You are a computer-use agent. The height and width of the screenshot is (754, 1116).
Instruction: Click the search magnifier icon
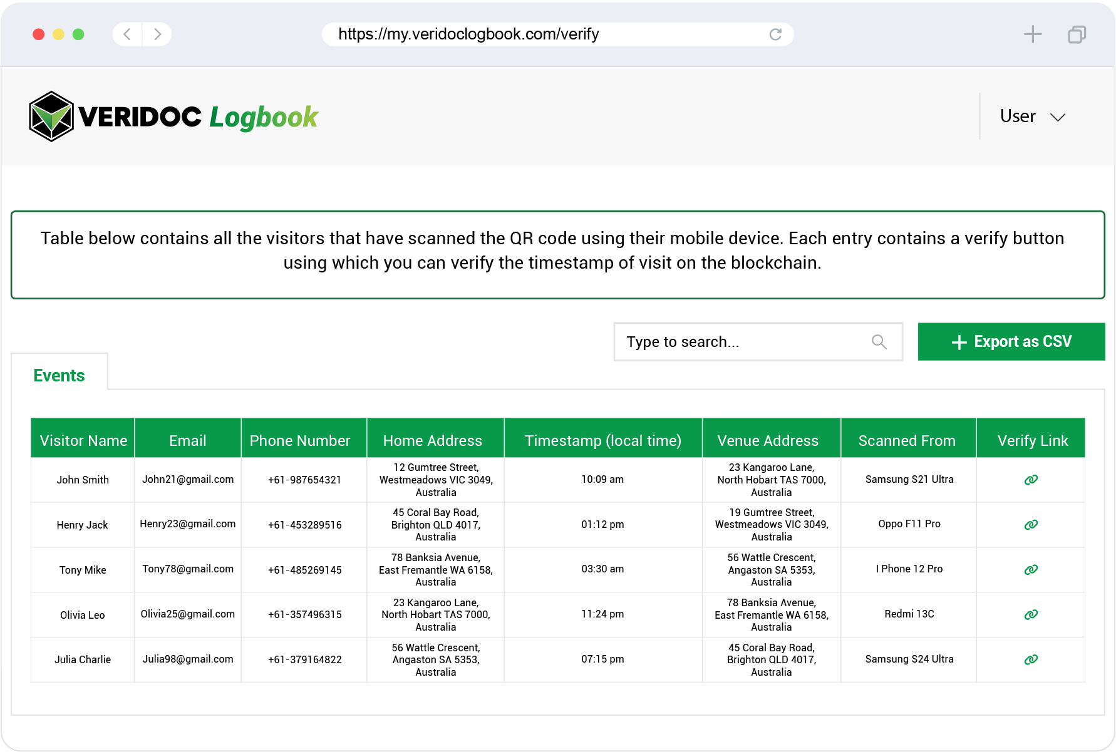pos(879,342)
